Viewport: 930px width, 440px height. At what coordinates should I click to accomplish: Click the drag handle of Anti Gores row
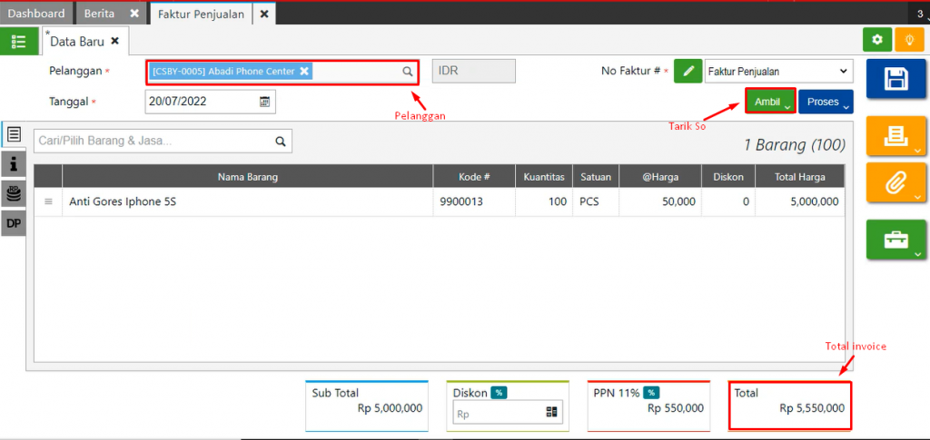click(49, 202)
